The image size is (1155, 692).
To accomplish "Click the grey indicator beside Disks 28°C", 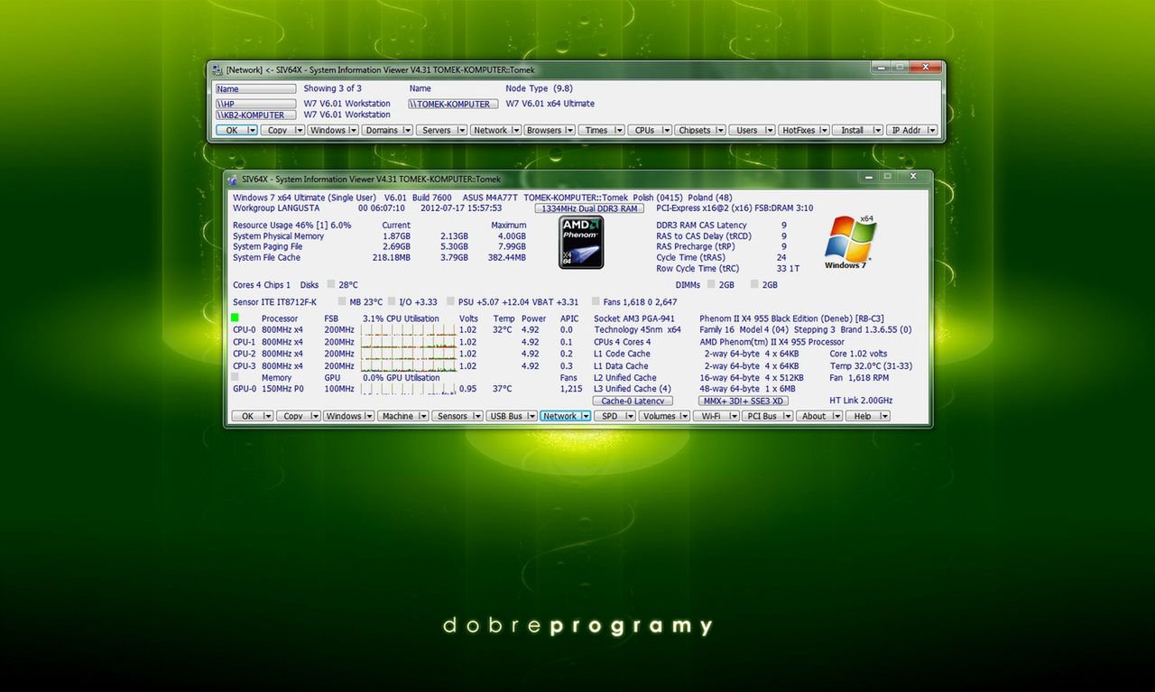I will point(330,284).
